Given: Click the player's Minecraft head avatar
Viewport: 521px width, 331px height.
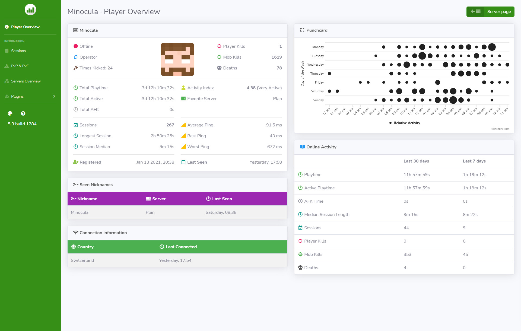Looking at the screenshot, I should [177, 59].
